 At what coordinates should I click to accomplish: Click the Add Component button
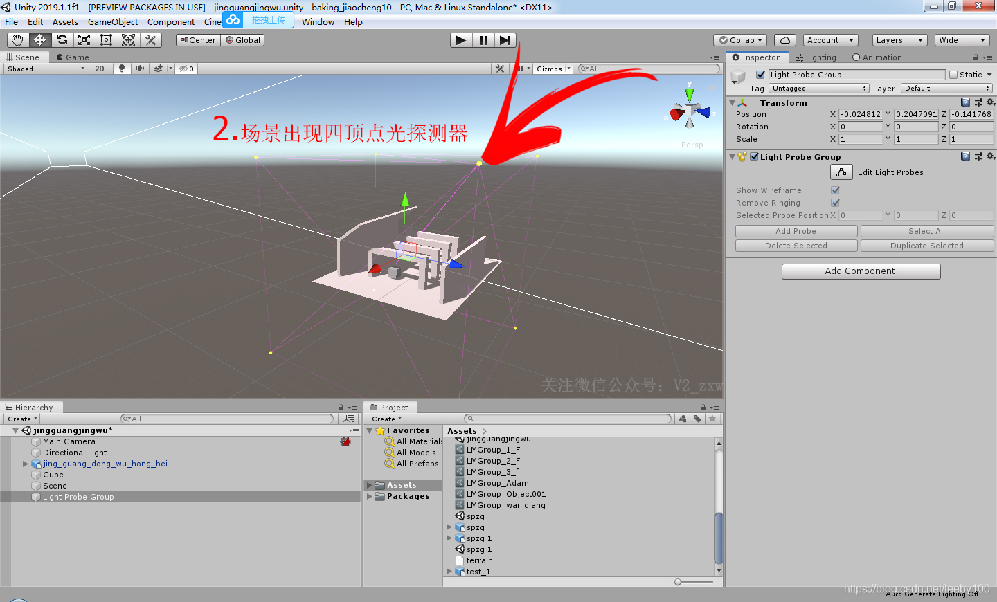861,271
